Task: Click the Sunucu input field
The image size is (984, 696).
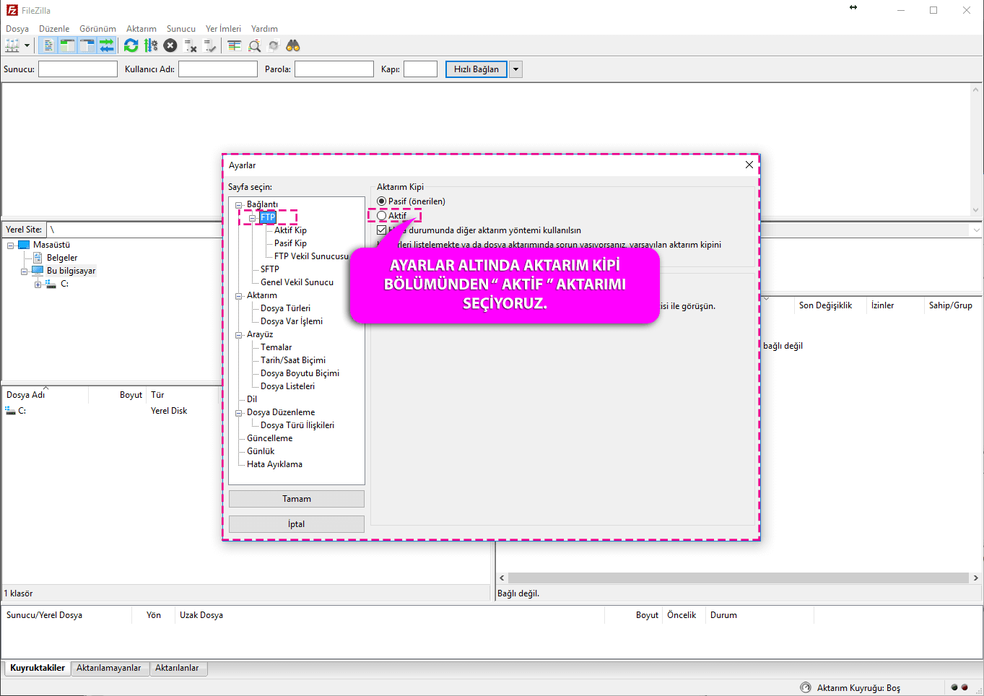Action: (78, 69)
